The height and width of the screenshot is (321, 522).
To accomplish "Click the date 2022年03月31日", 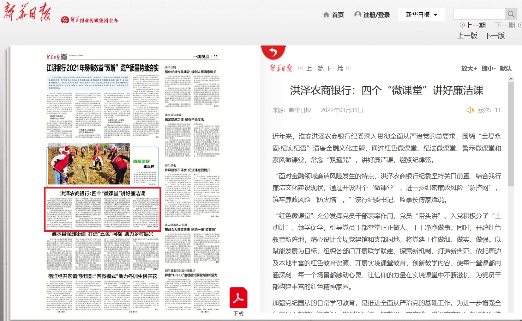I will click(342, 110).
